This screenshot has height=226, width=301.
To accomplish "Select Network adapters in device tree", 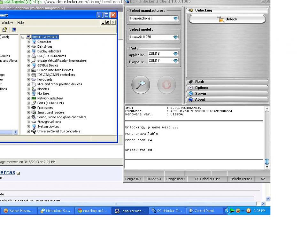I will click(x=50, y=98).
